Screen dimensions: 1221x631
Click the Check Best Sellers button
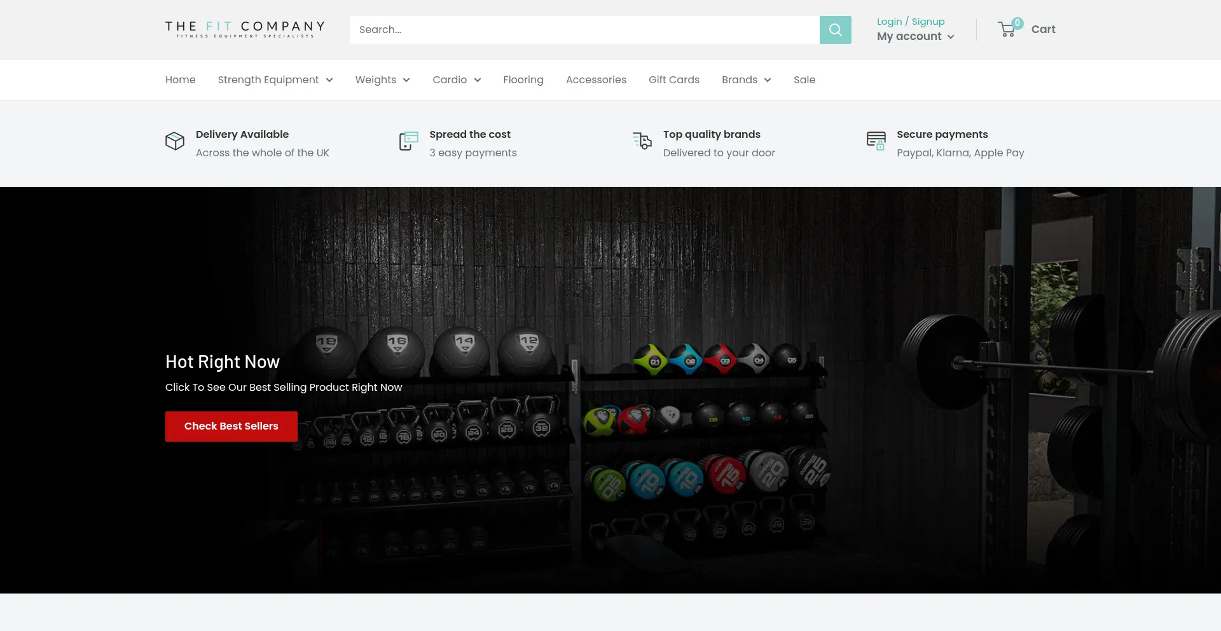231,426
